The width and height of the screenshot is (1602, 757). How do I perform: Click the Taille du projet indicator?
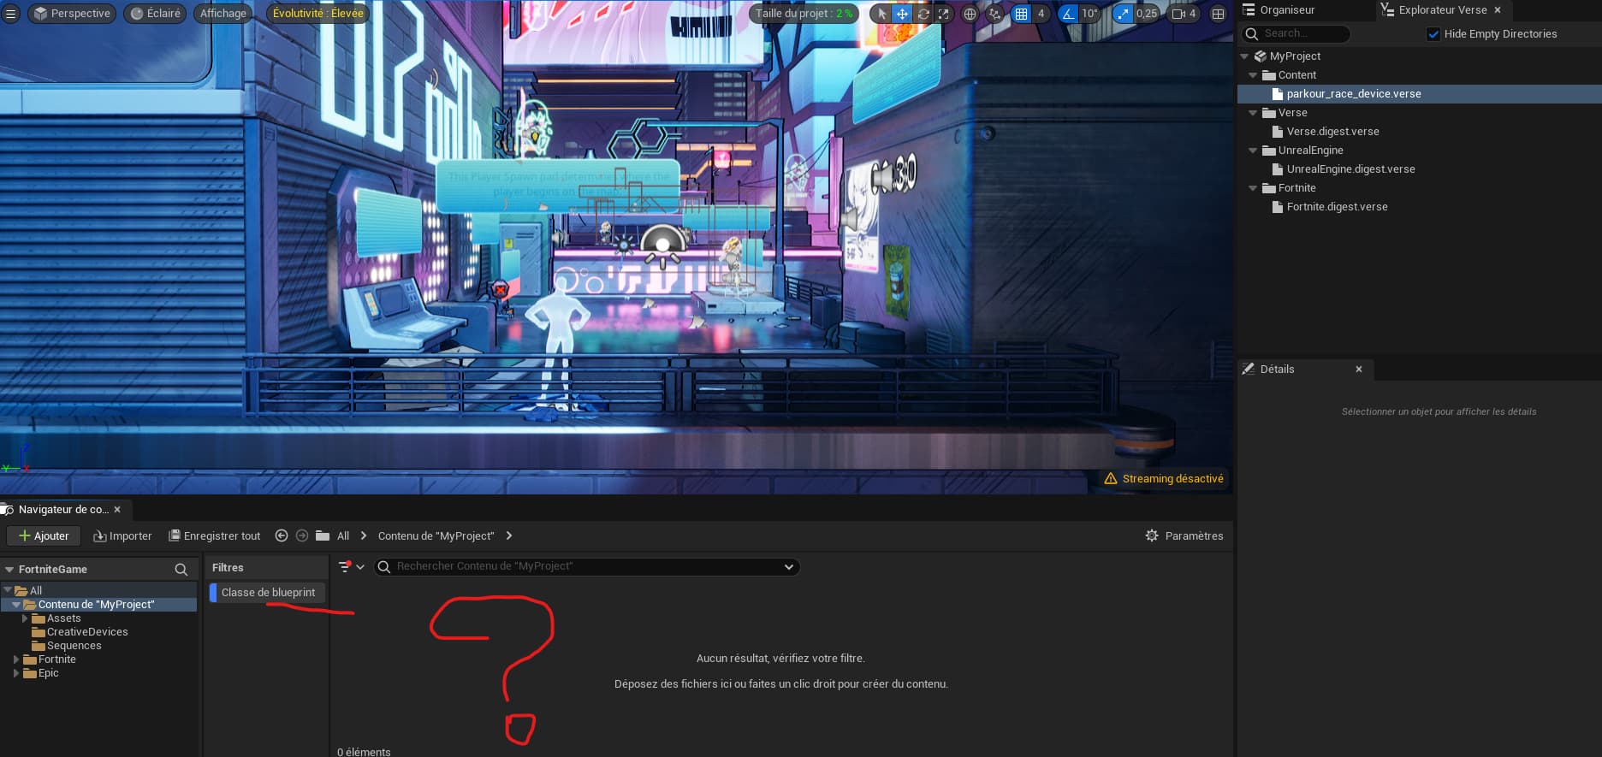(x=804, y=14)
